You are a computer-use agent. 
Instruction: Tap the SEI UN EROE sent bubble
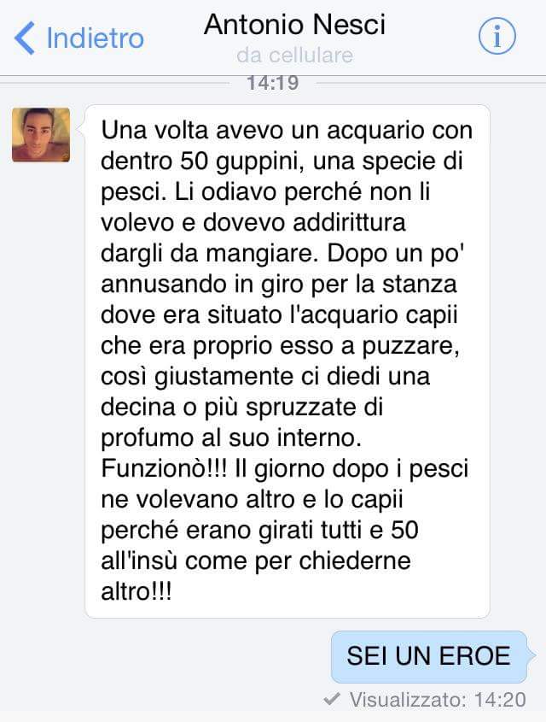coord(429,656)
